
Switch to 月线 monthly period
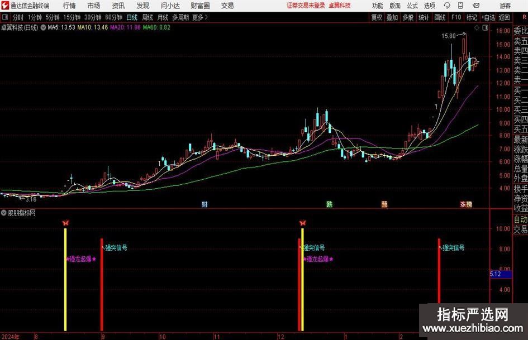(x=163, y=17)
